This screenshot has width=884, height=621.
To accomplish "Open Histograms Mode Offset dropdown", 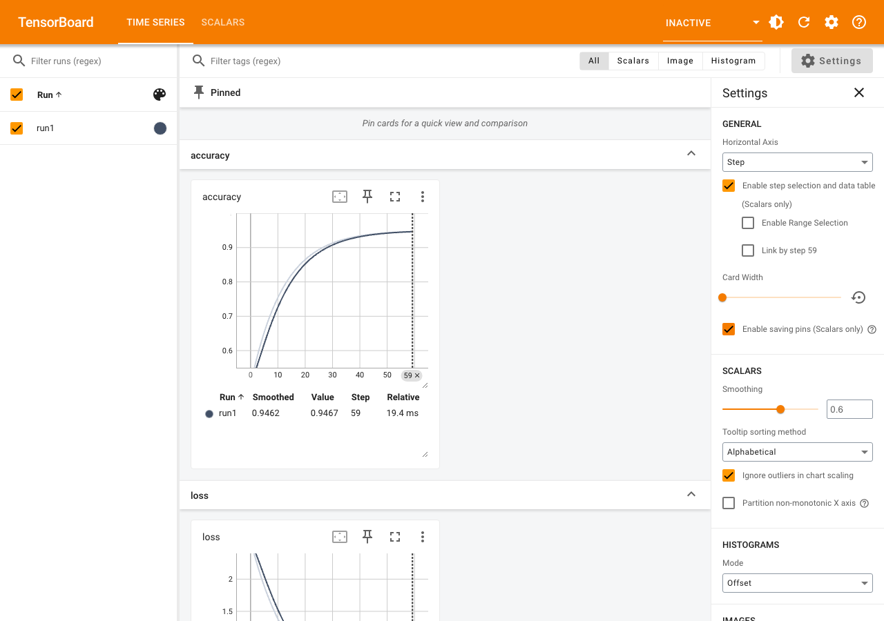I will pyautogui.click(x=798, y=583).
